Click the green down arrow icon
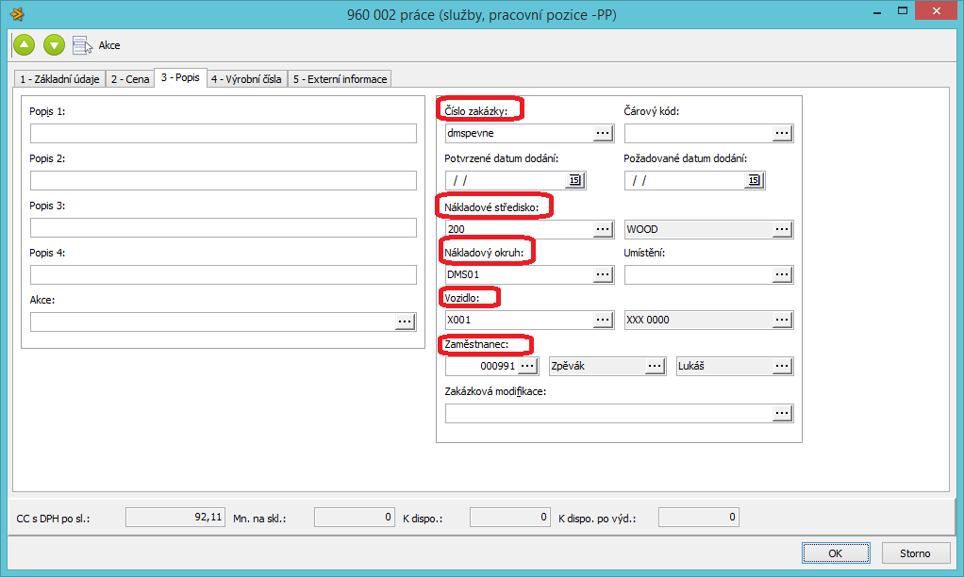Image resolution: width=964 pixels, height=577 pixels. [x=54, y=44]
